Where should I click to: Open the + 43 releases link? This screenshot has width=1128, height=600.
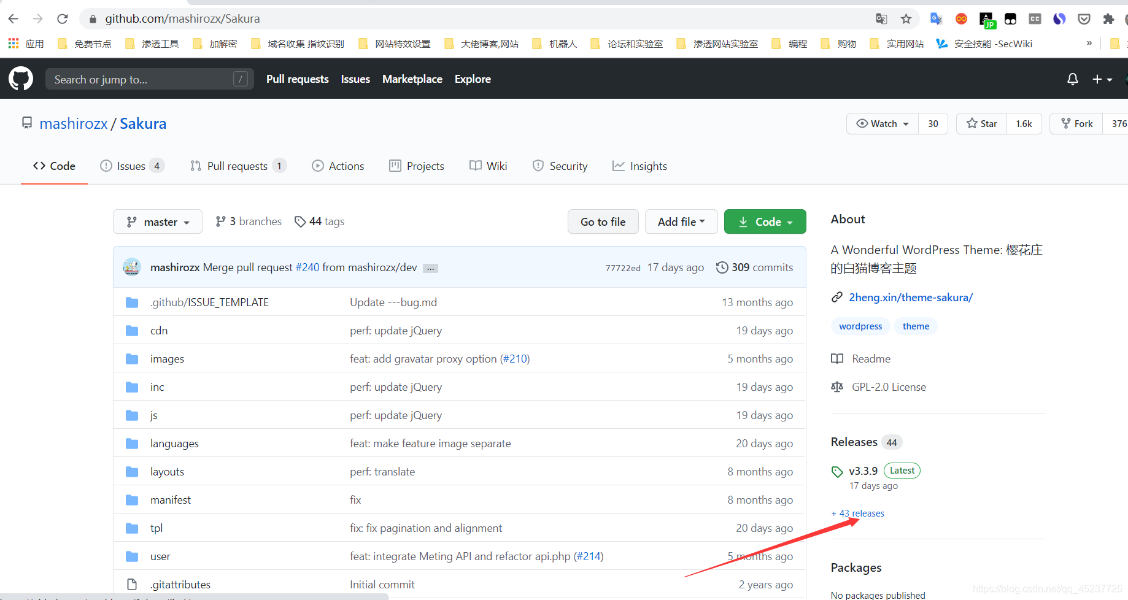pyautogui.click(x=857, y=513)
